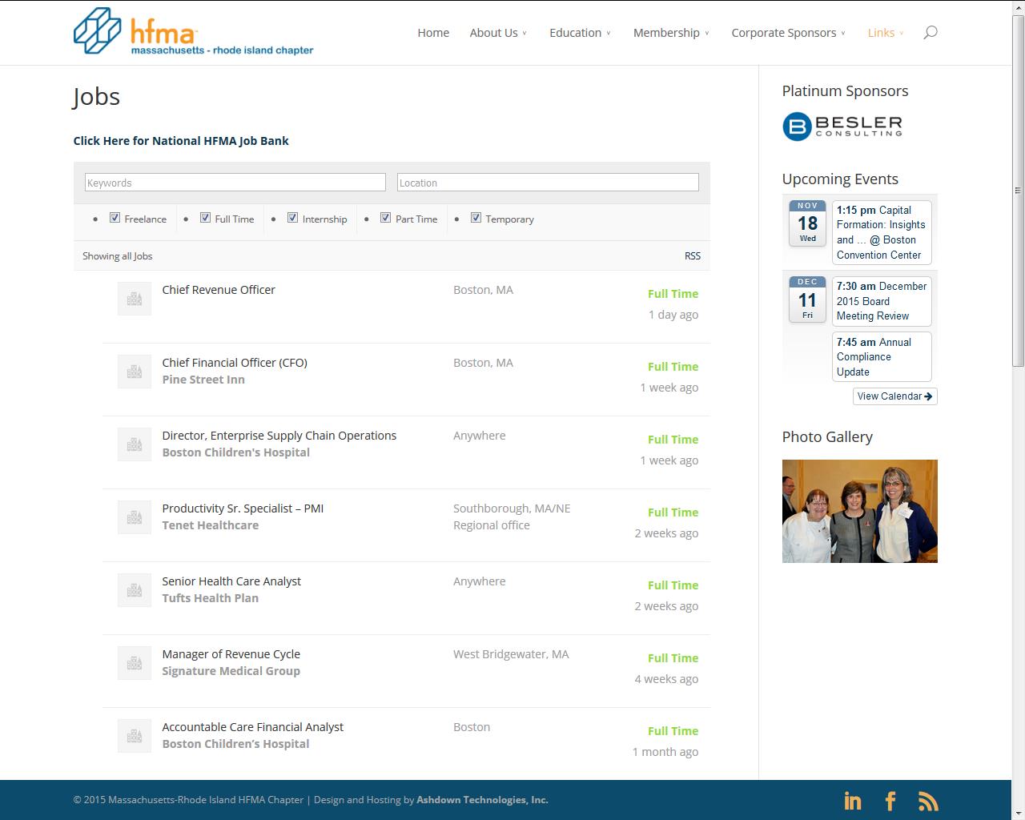Image resolution: width=1025 pixels, height=820 pixels.
Task: Expand the About Us menu
Action: click(x=498, y=33)
